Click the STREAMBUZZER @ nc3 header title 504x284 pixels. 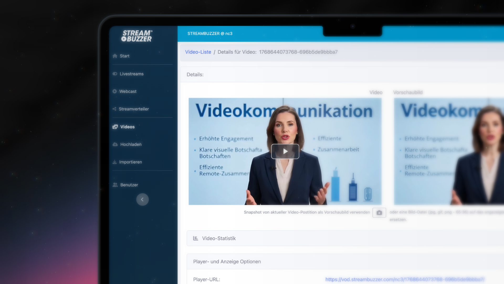pos(210,34)
